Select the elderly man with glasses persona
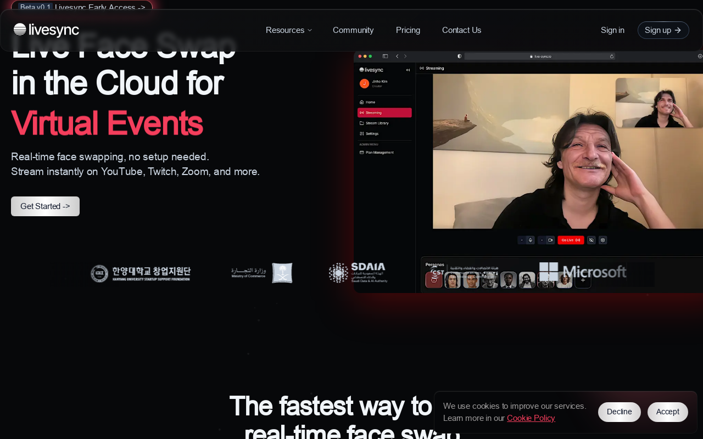The image size is (703, 439). click(490, 280)
